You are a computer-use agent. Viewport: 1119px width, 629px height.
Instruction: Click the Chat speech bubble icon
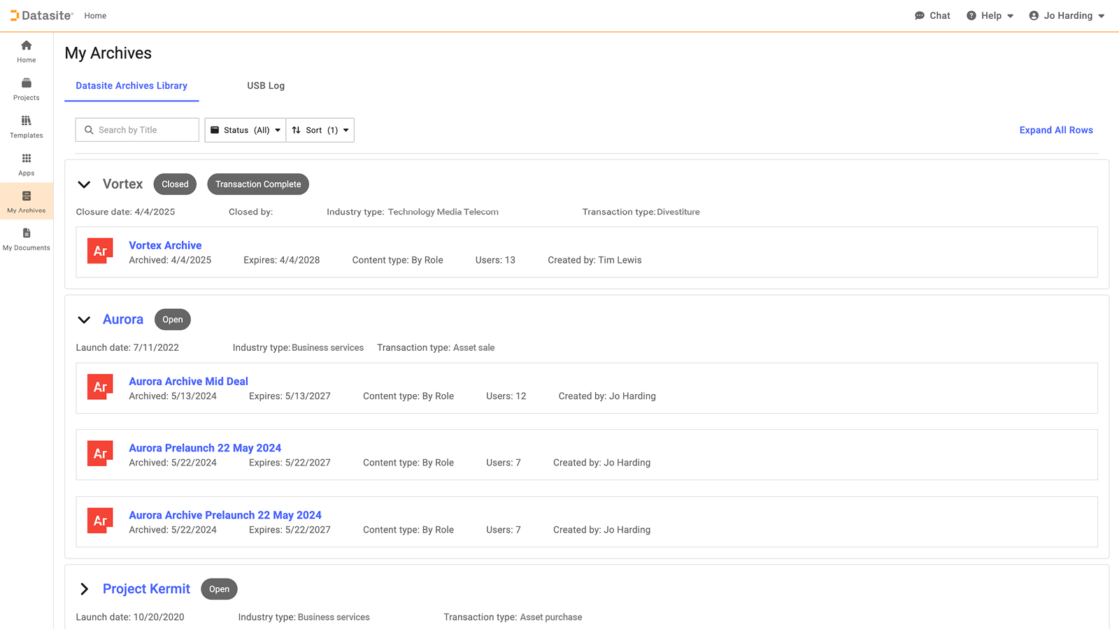pos(920,15)
